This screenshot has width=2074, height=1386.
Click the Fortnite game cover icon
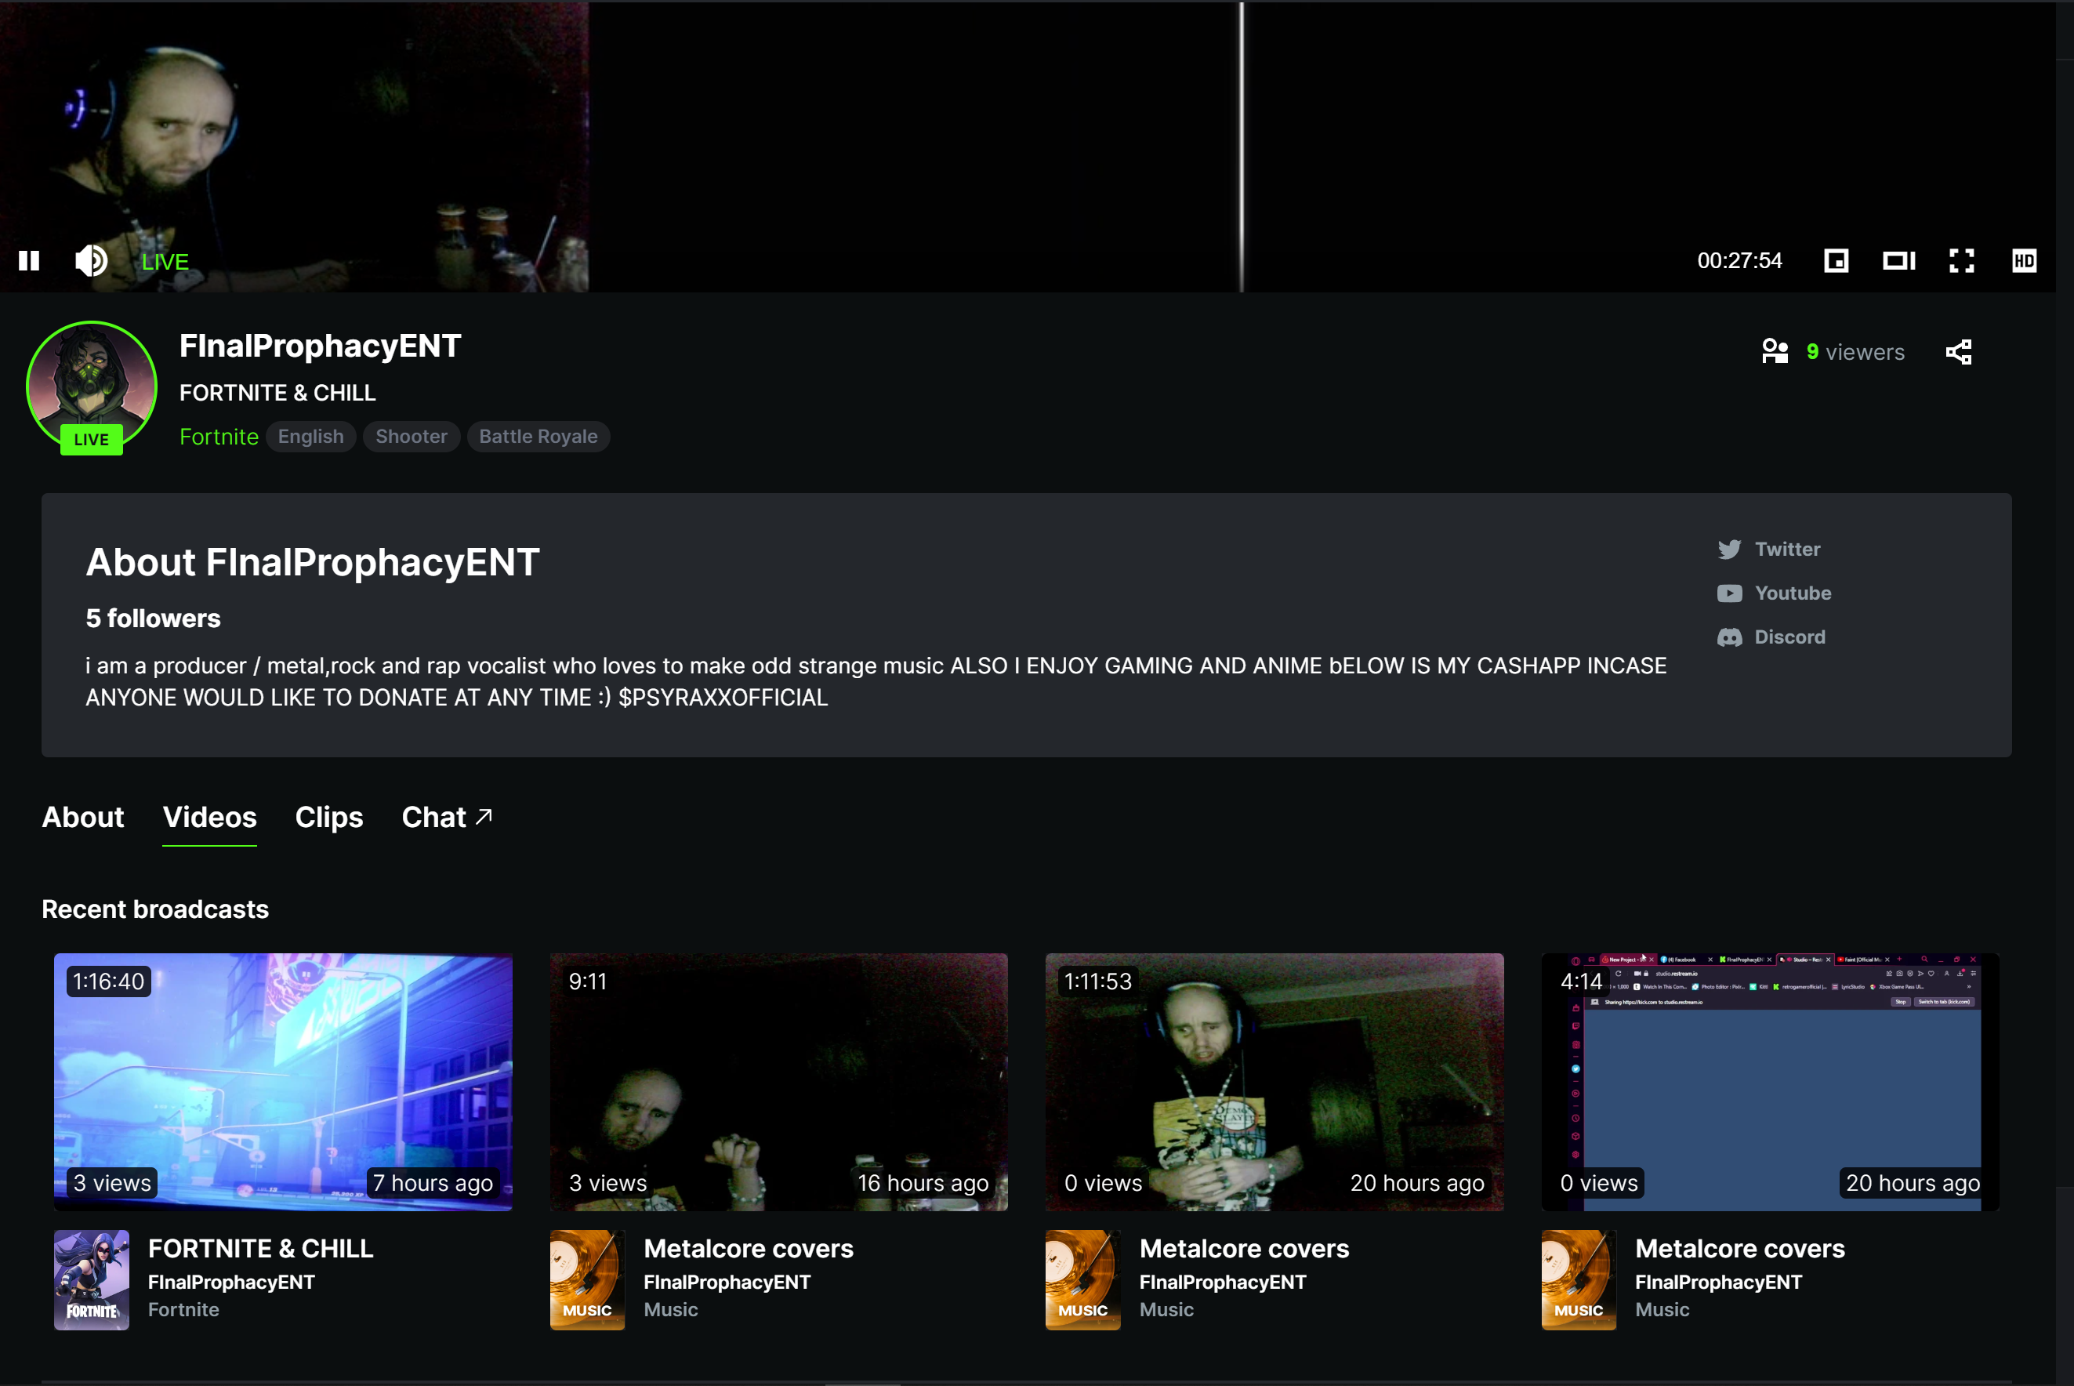[92, 1280]
